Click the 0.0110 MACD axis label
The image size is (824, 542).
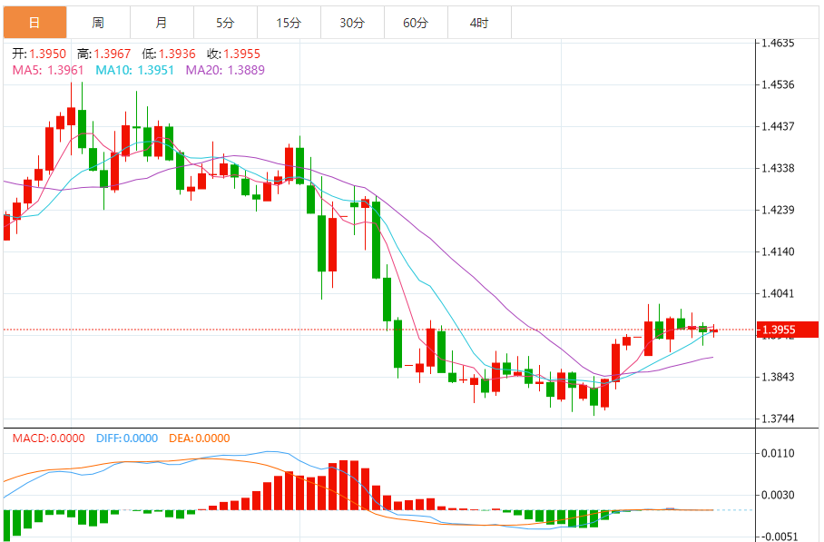pos(778,453)
